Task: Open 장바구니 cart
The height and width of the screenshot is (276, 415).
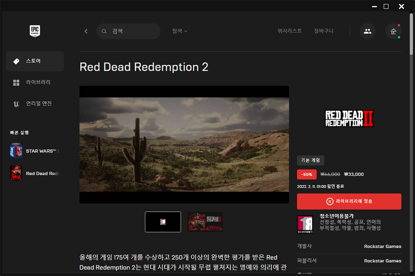Action: click(323, 31)
